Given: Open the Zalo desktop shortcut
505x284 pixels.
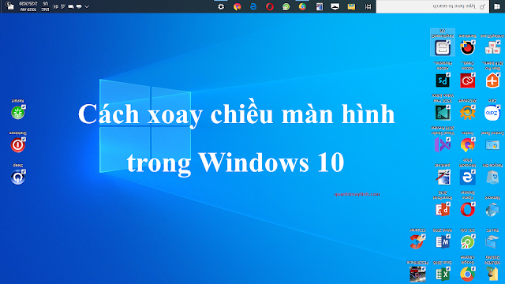Looking at the screenshot, I should coord(492,112).
